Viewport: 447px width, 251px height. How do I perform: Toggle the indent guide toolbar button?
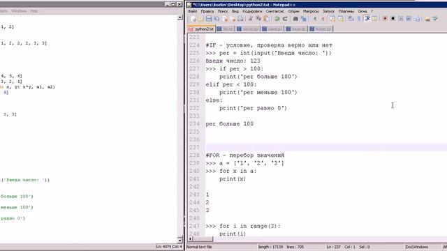pos(367,19)
